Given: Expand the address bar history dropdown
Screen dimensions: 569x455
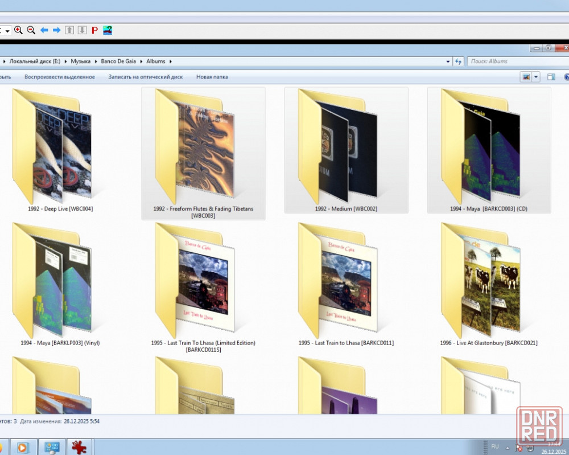Looking at the screenshot, I should pos(448,62).
